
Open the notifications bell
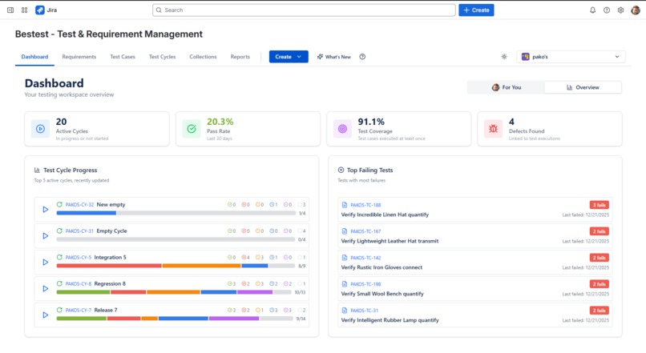592,10
